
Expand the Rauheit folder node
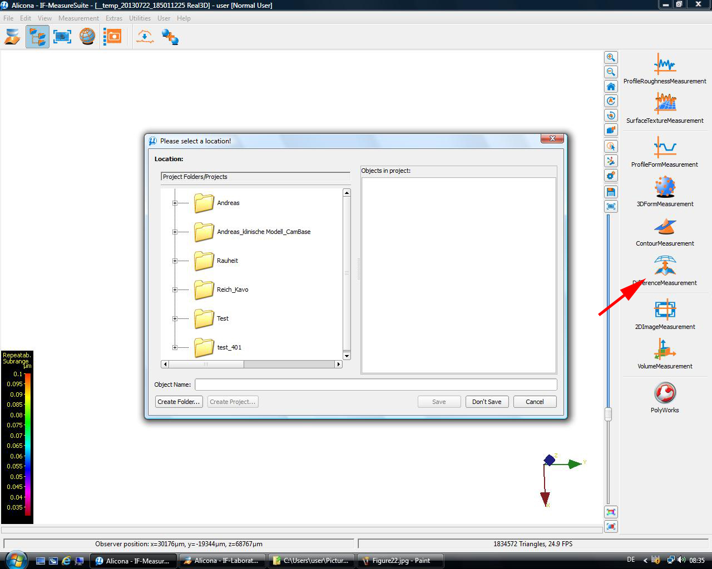pos(175,261)
